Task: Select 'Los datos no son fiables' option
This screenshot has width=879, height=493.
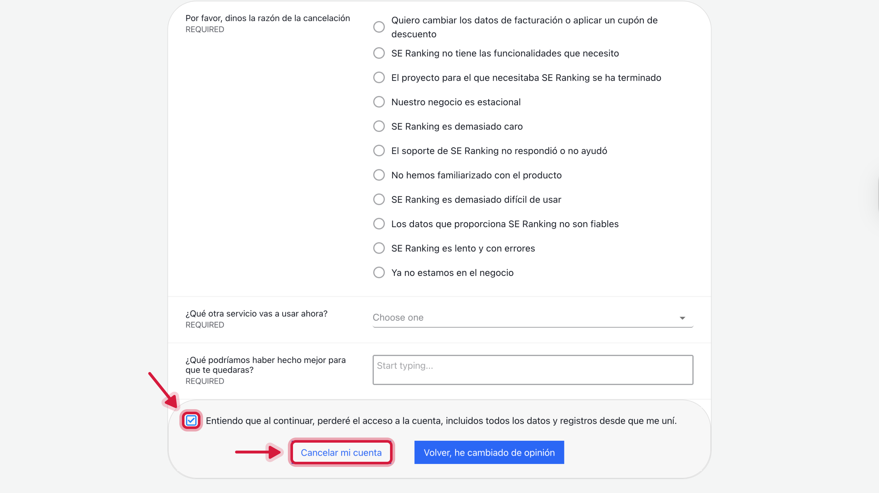Action: [x=379, y=224]
